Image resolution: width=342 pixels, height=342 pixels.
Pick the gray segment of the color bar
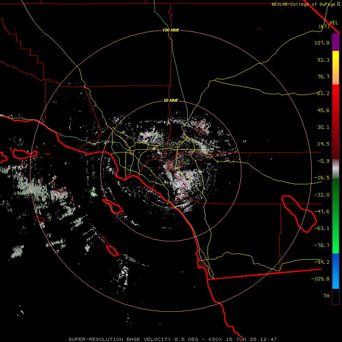tap(336, 169)
